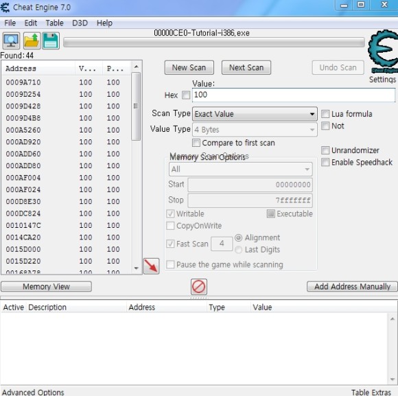Image resolution: width=398 pixels, height=396 pixels.
Task: Open the process selector monitor icon
Action: click(11, 40)
